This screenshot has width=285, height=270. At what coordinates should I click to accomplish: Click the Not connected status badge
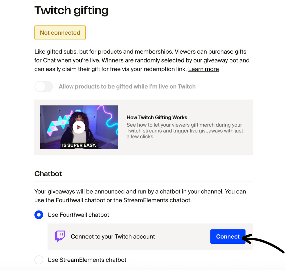tap(60, 32)
